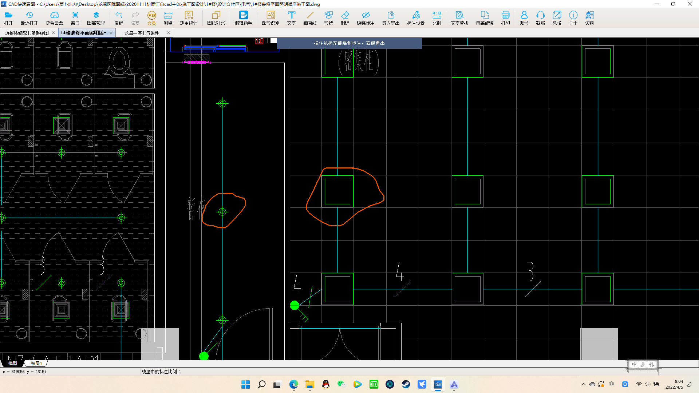Click the Windows Start button
The height and width of the screenshot is (393, 699).
coord(246,384)
